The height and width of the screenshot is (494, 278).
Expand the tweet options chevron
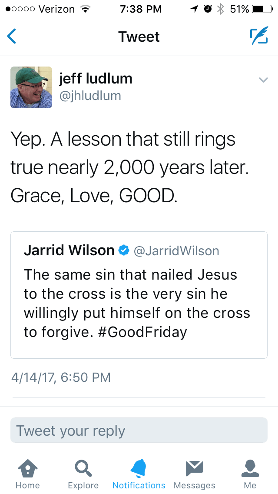pyautogui.click(x=263, y=80)
